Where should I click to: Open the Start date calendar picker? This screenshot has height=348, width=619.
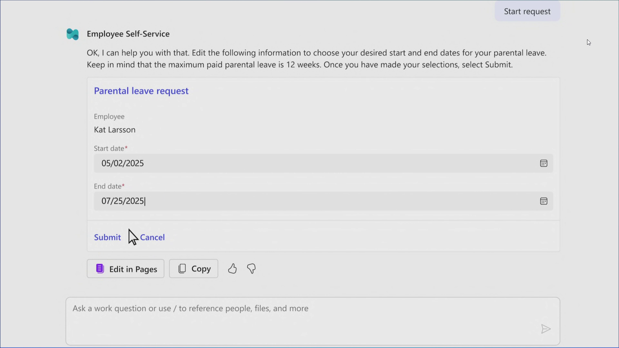pyautogui.click(x=544, y=163)
